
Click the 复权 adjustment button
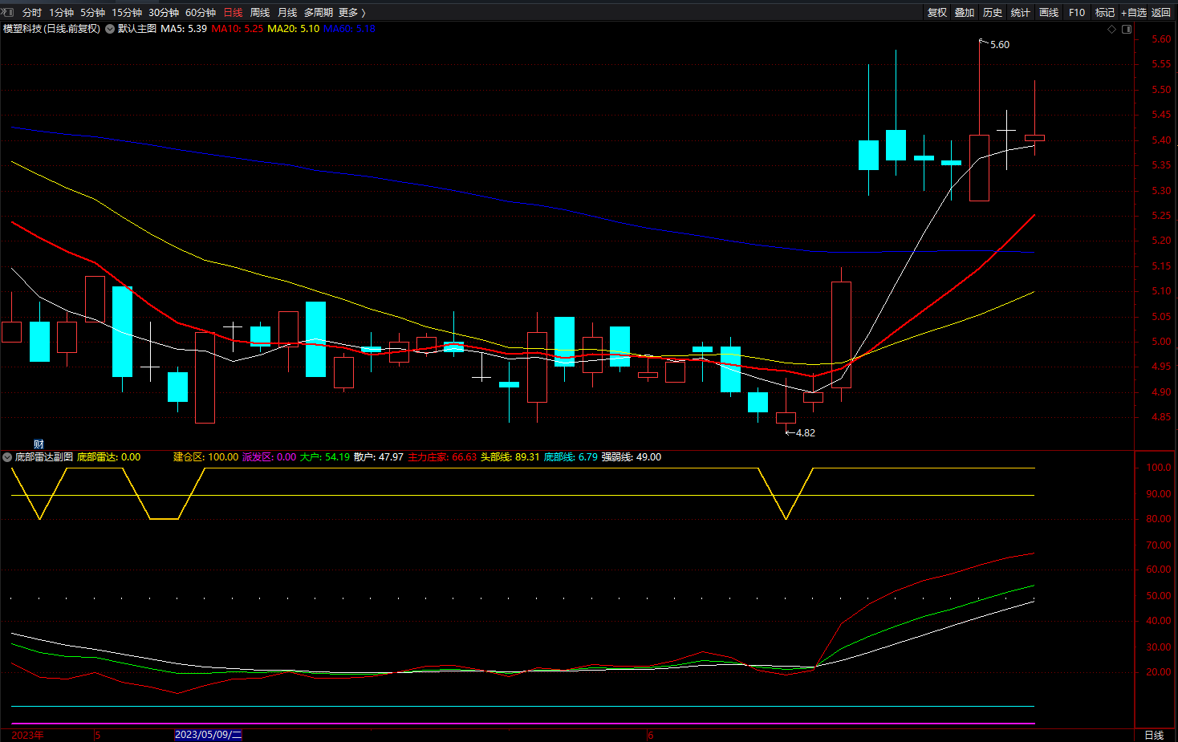click(x=937, y=12)
